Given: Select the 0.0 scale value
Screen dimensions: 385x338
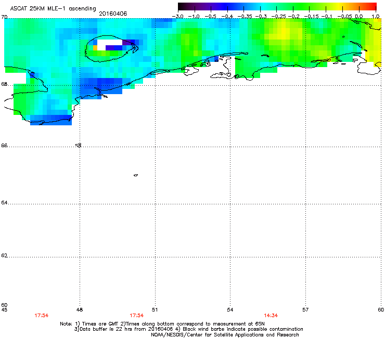Looking at the screenshot, I should pos(359,17).
